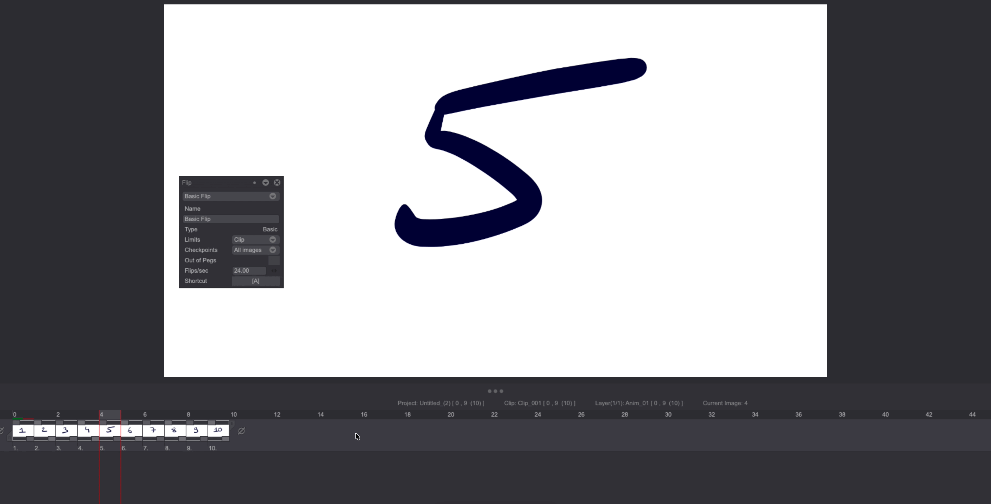Select the frame 5 thumbnail in the timeline
The width and height of the screenshot is (991, 504).
pos(110,430)
